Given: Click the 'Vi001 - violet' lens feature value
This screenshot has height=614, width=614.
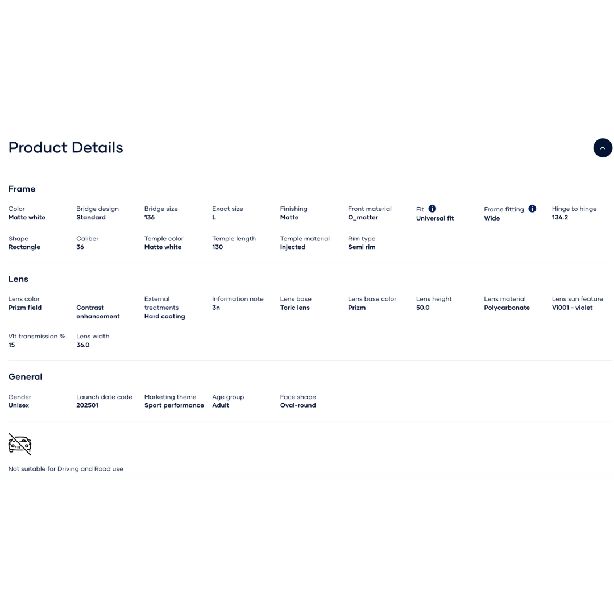Looking at the screenshot, I should (x=572, y=308).
